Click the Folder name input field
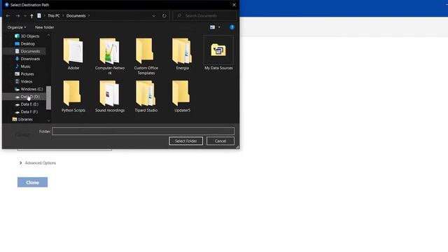This screenshot has width=448, height=252. click(143, 131)
